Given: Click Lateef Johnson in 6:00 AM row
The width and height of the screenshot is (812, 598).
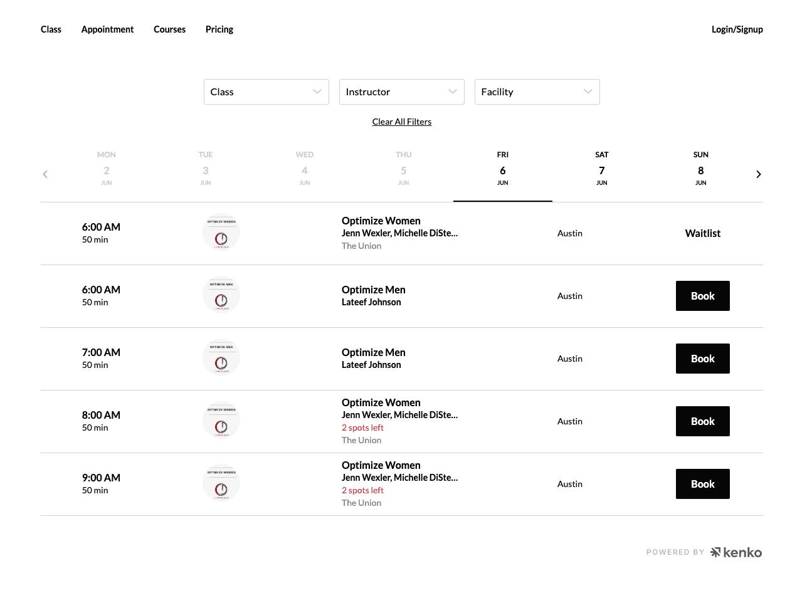Looking at the screenshot, I should point(371,302).
